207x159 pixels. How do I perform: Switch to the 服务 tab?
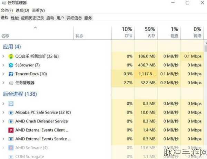88,18
